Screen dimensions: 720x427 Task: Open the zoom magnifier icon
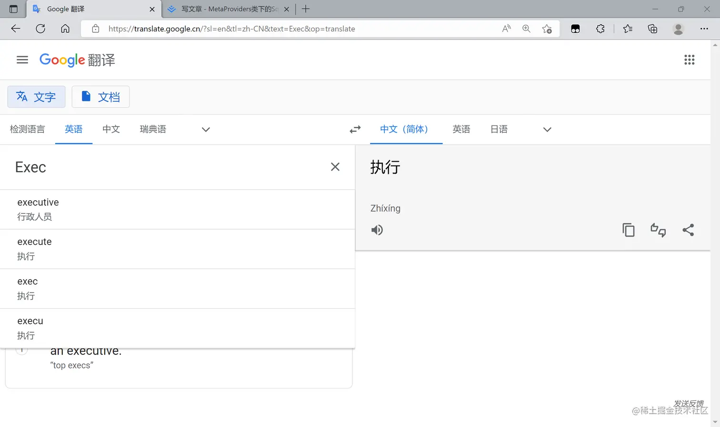526,29
